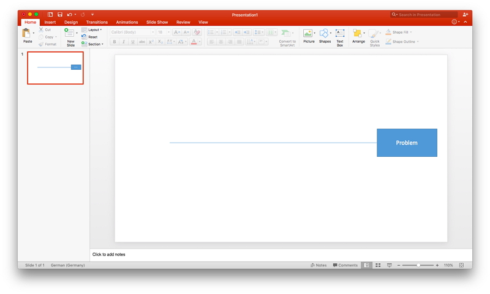The image size is (490, 294).
Task: Click the Picture icon in the ribbon
Action: [308, 34]
